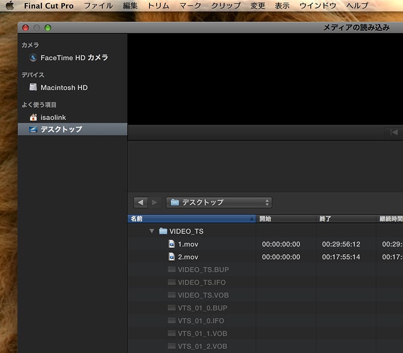403x353 pixels.
Task: Click the VIDEO_TS folder icon
Action: (163, 231)
